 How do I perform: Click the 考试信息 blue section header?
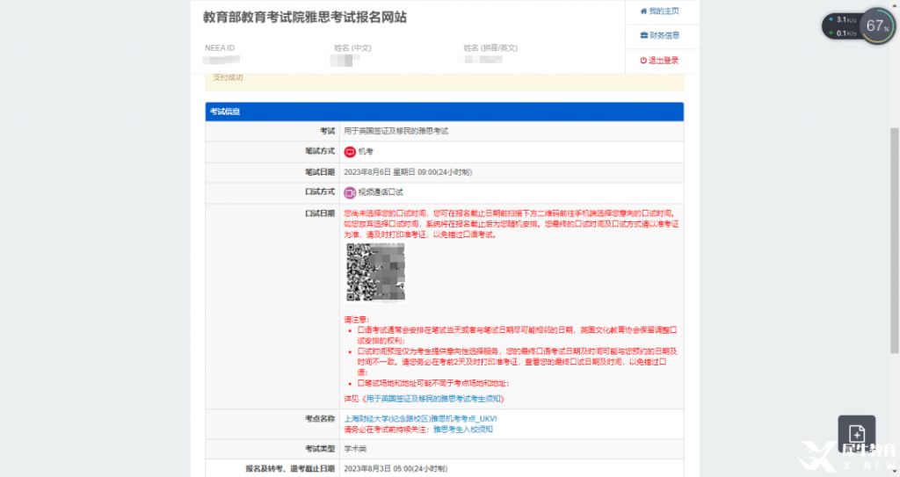[x=444, y=112]
